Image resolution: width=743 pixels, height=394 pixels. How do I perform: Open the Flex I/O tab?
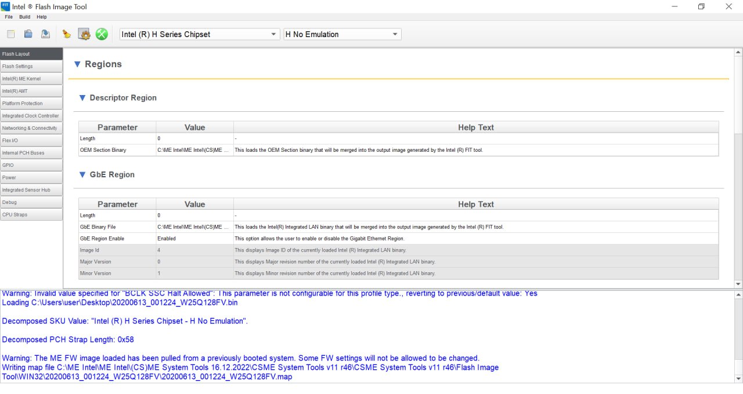click(31, 140)
